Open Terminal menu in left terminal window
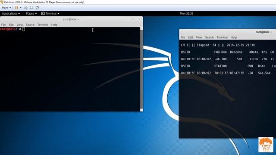 (x=43, y=25)
